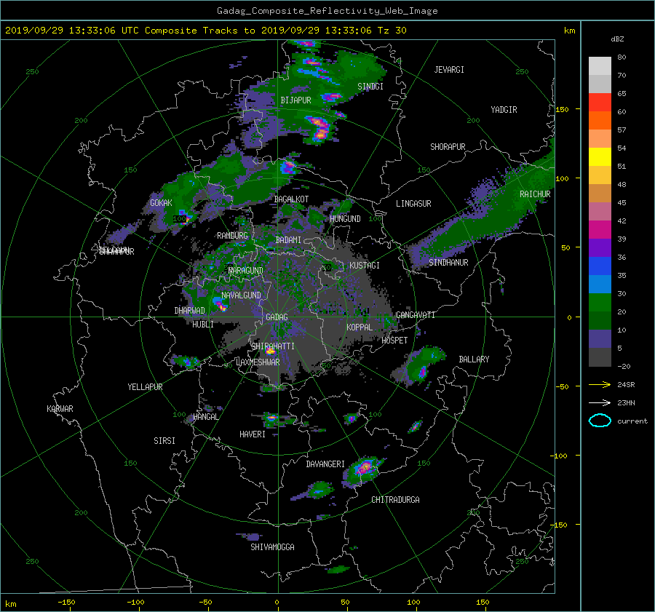Click the BALLARY city label

pos(474,359)
